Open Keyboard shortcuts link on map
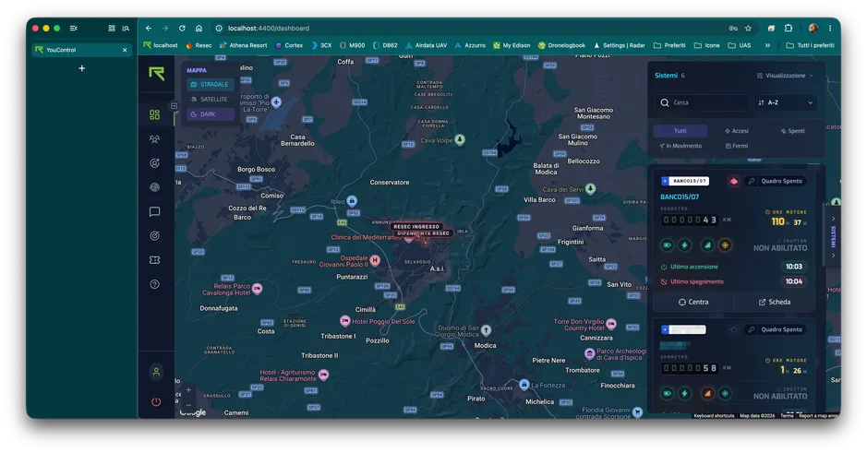The image size is (867, 453). [x=714, y=416]
